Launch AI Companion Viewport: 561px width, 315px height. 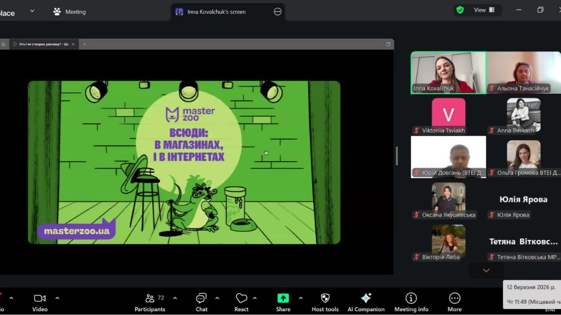pos(366,299)
